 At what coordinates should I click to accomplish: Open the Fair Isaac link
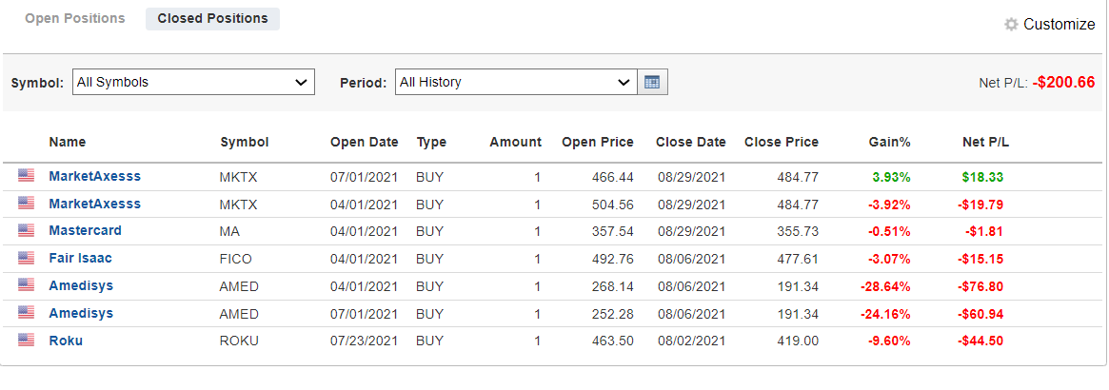(80, 258)
